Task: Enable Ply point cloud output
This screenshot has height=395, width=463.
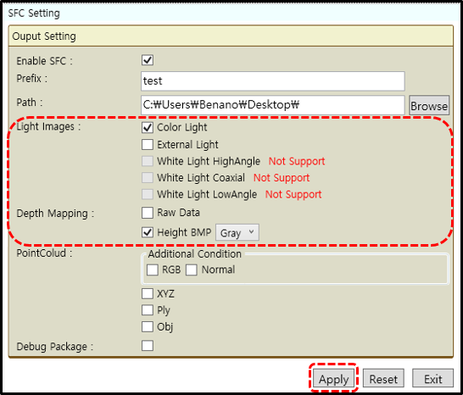Action: 148,310
